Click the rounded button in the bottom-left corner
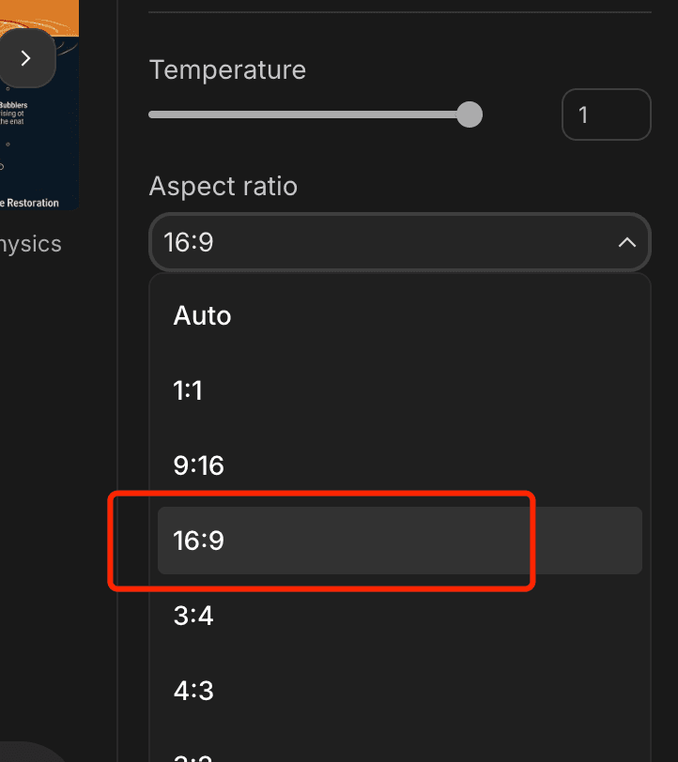 pos(28,751)
